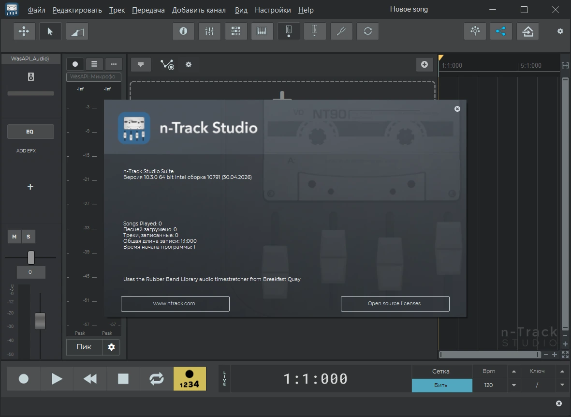Image resolution: width=571 pixels, height=417 pixels.
Task: Add channel with plus sign in strip
Action: click(x=30, y=187)
